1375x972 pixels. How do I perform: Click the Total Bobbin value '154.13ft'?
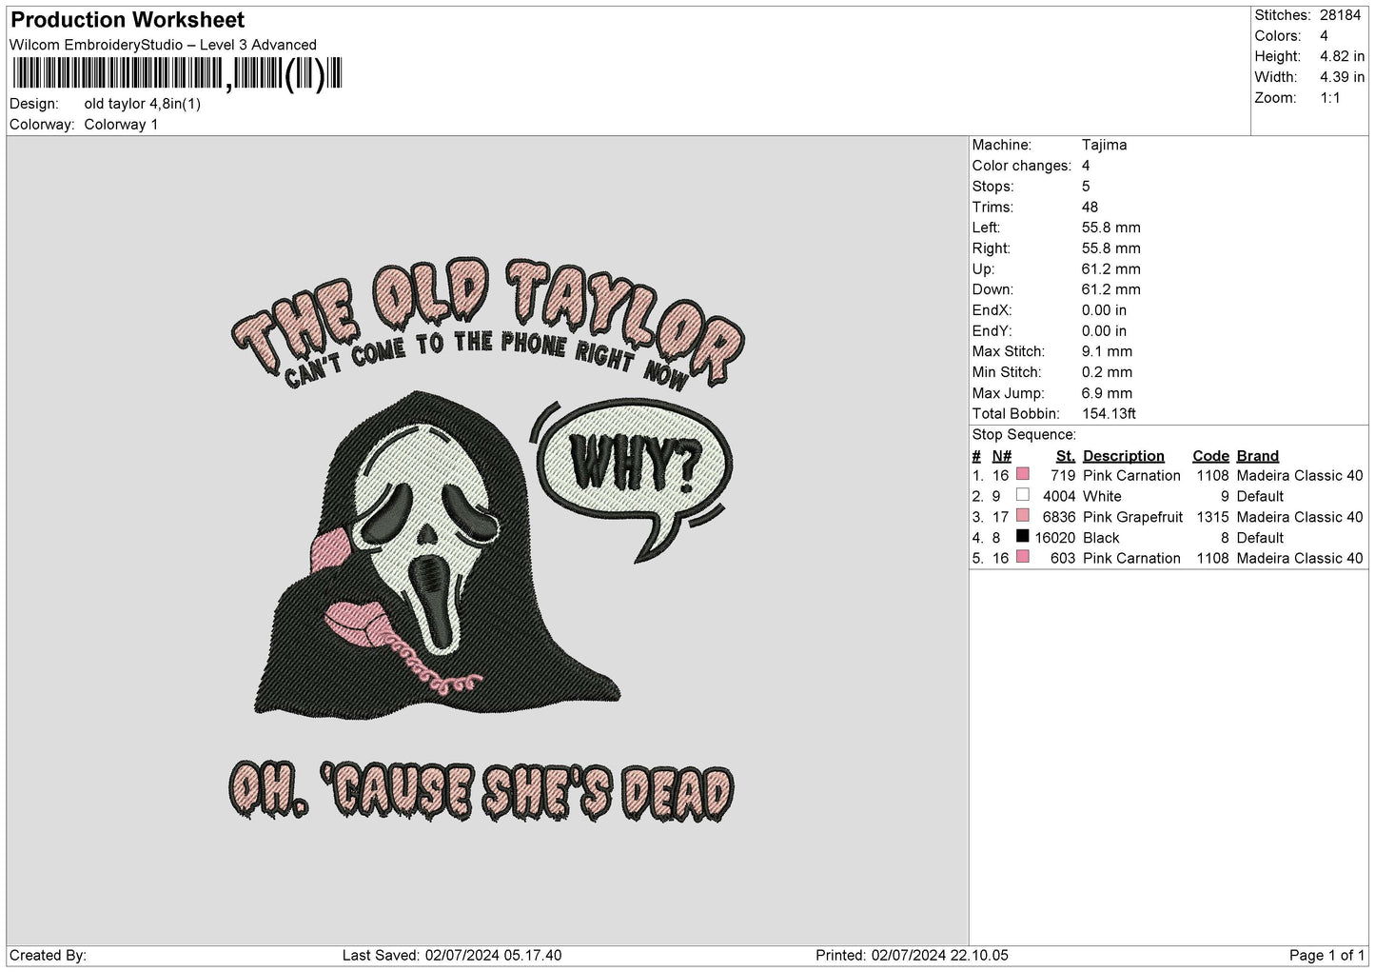coord(1109,413)
